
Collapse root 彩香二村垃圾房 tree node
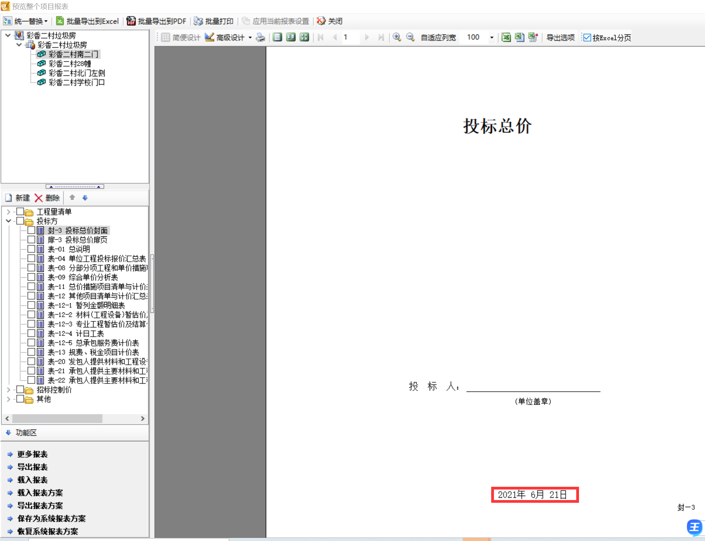(x=8, y=35)
